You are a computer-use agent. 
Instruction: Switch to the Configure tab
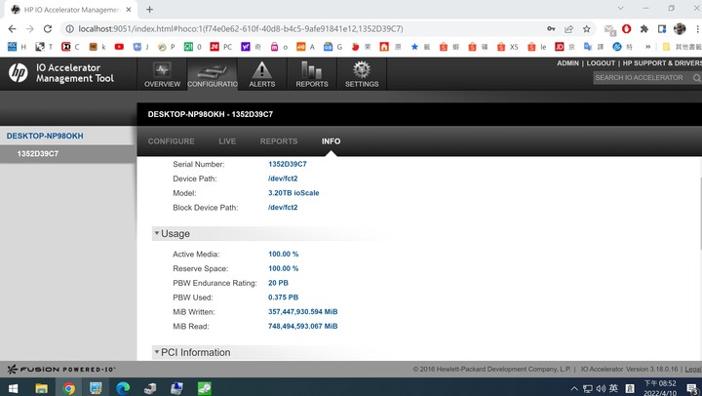pyautogui.click(x=171, y=141)
